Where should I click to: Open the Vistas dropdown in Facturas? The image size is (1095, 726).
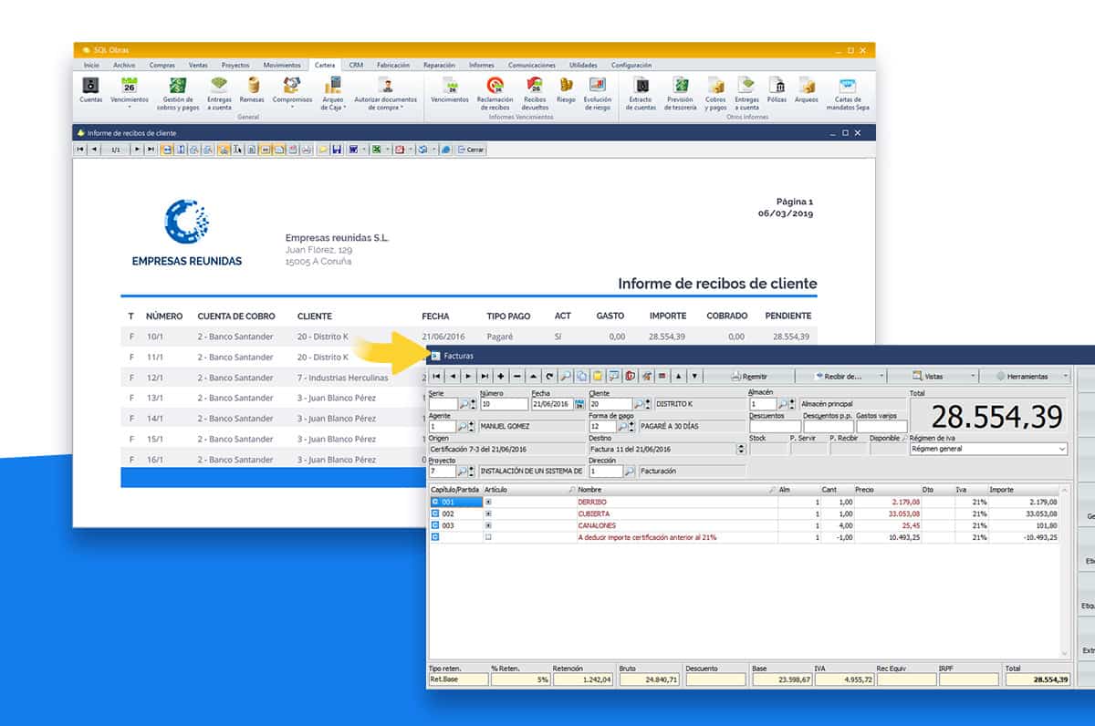click(943, 376)
